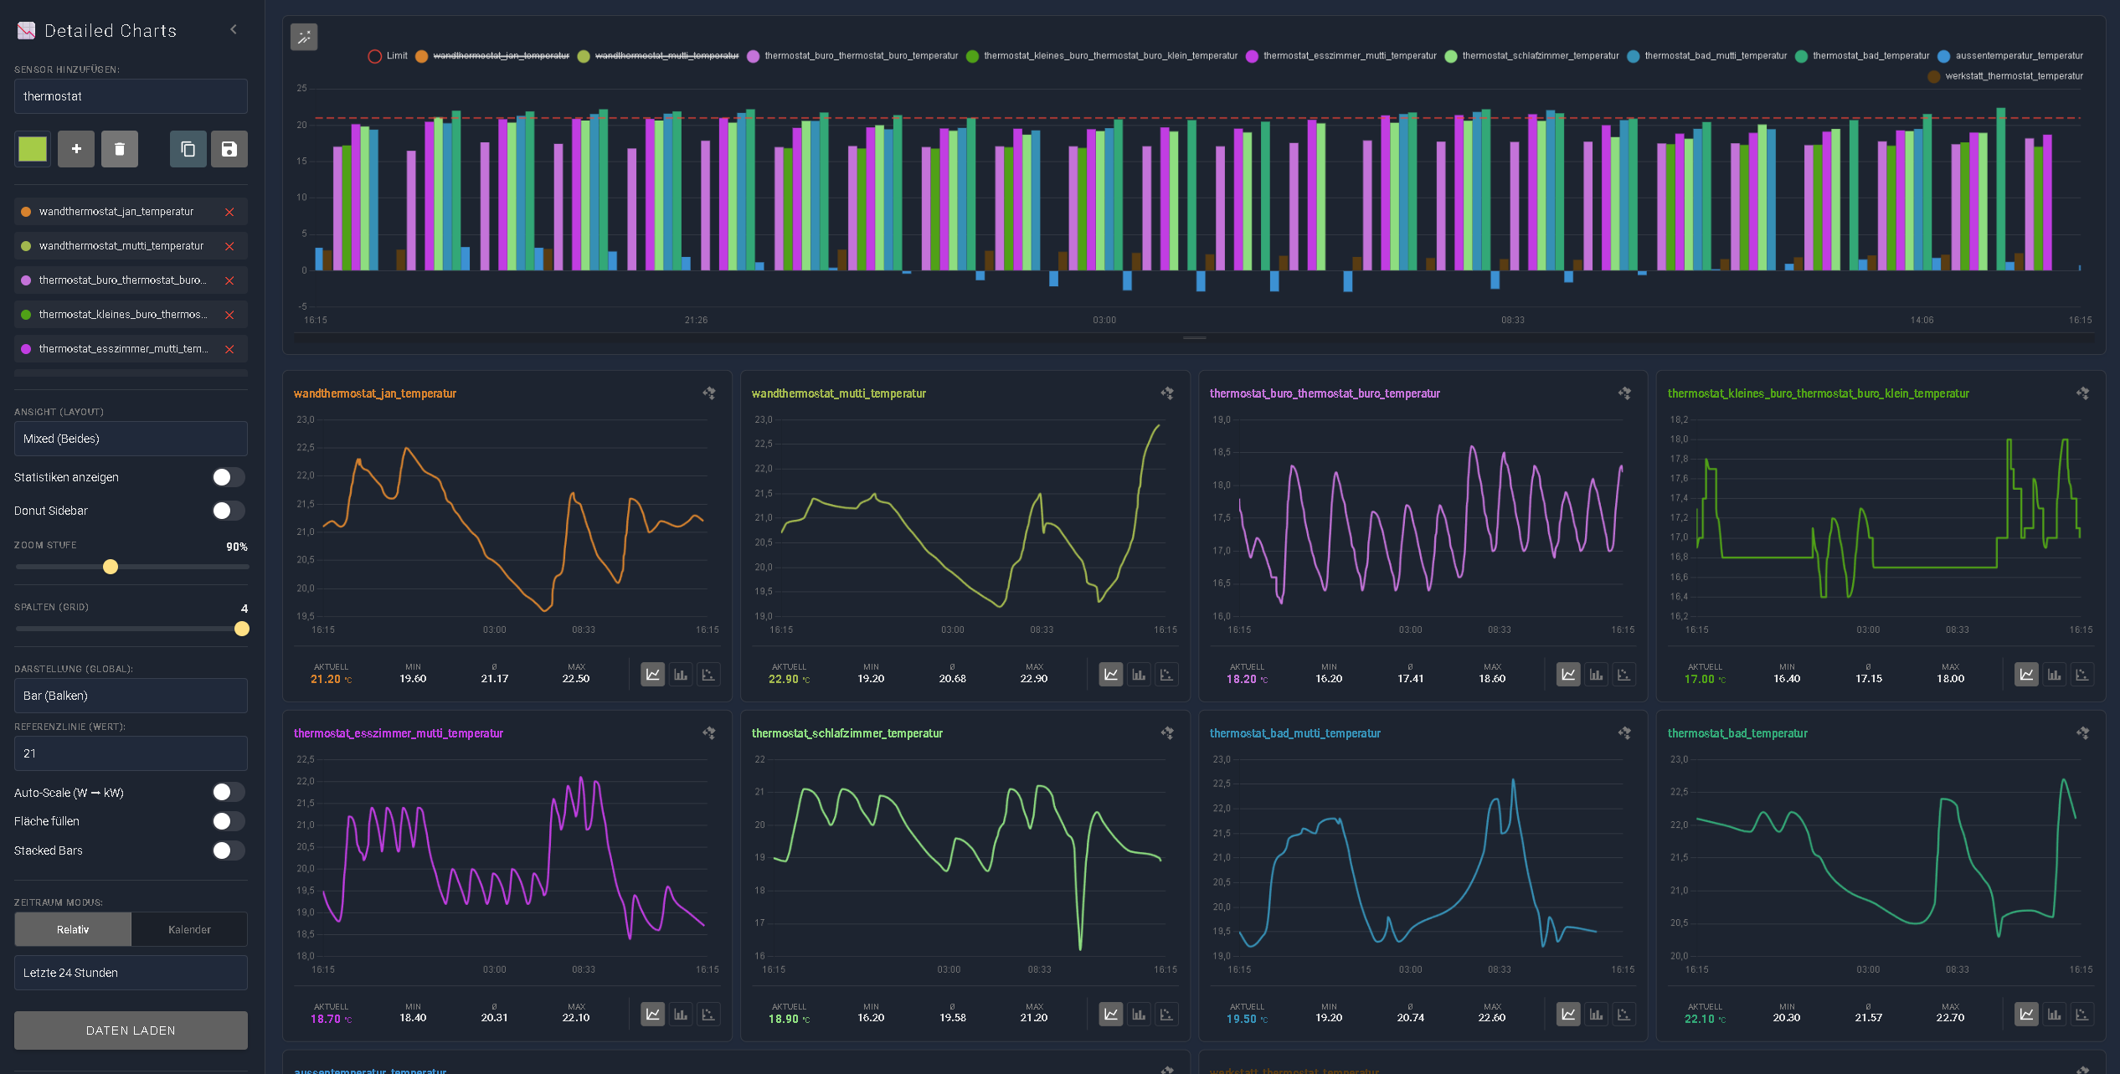Turn on the Donut Sidebar switch
Image resolution: width=2120 pixels, height=1074 pixels.
227,510
